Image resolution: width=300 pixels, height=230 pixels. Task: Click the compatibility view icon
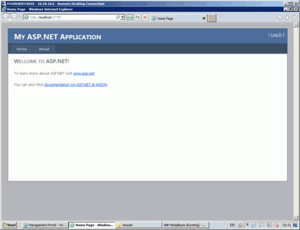pos(130,17)
